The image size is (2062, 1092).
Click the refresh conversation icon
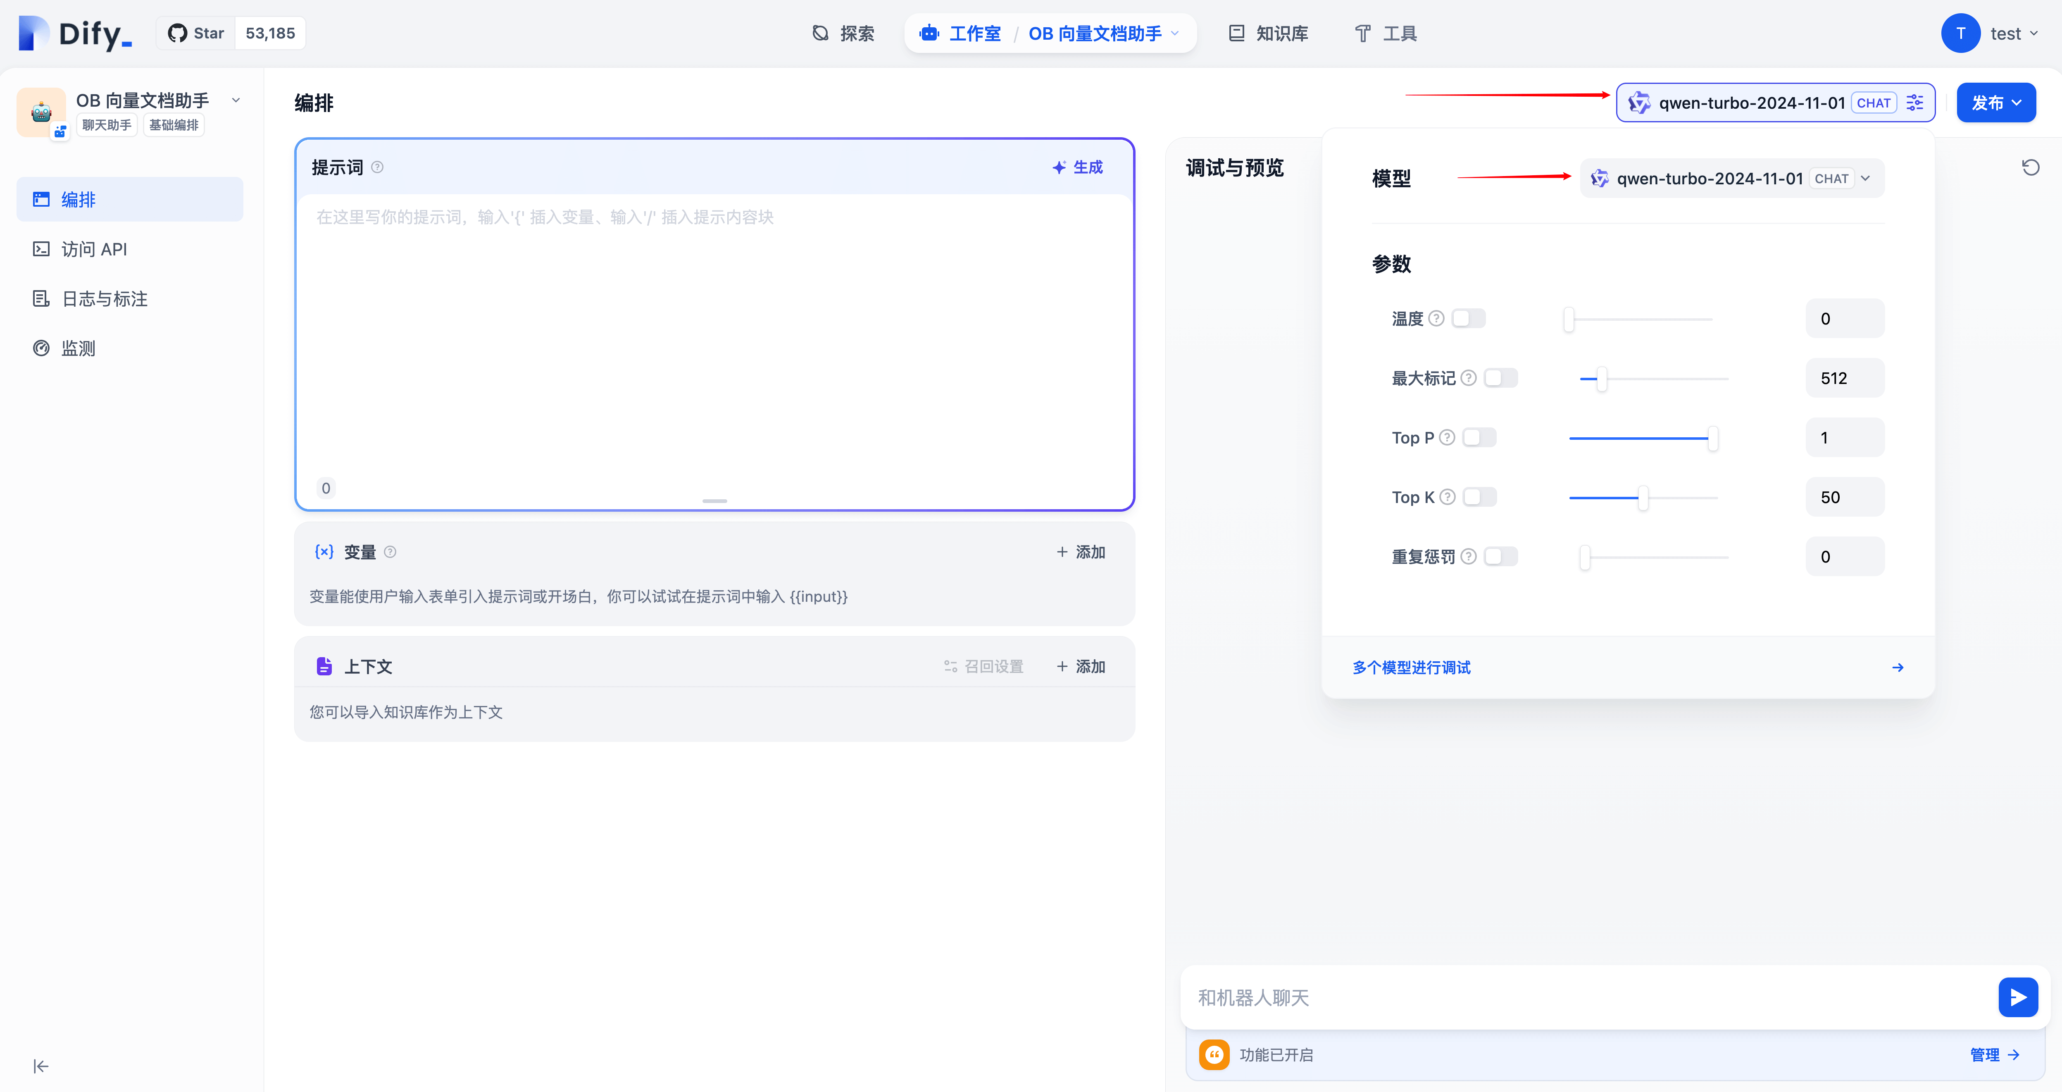click(x=2030, y=167)
